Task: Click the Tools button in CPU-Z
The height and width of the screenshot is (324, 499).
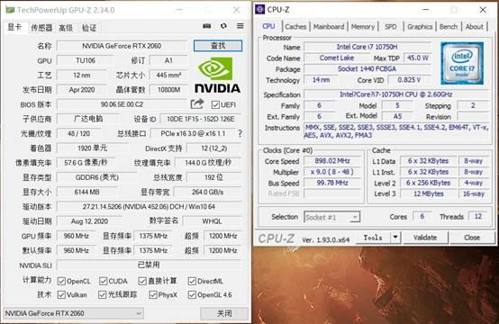Action: (373, 238)
